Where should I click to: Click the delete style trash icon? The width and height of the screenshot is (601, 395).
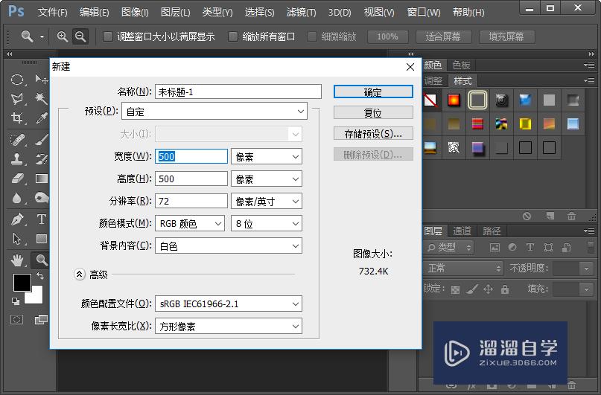coord(571,216)
